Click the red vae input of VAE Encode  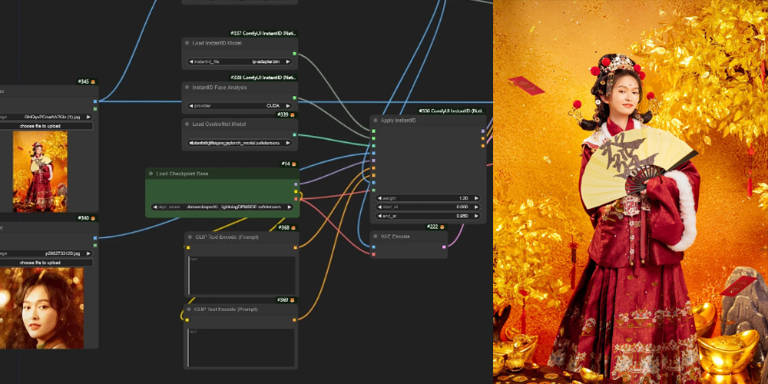tap(374, 253)
